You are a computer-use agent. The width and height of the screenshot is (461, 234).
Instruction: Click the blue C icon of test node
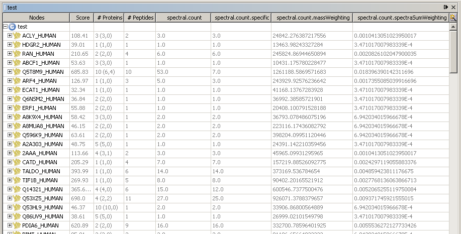click(12, 27)
